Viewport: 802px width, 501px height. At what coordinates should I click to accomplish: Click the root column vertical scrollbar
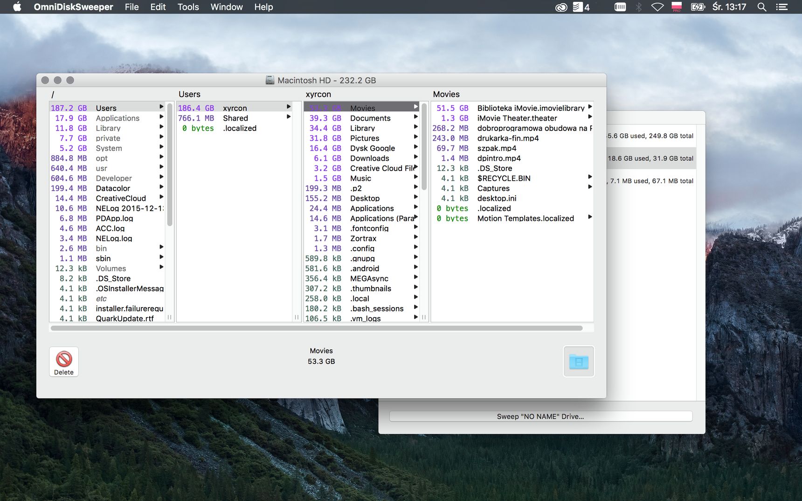click(170, 165)
